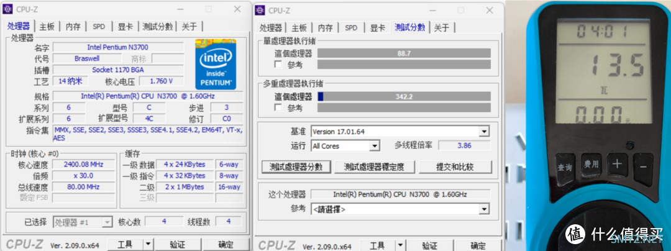Screen dimensions: 671x251
Task: Click the 多线程倍率 value 3.86
Action: click(464, 145)
